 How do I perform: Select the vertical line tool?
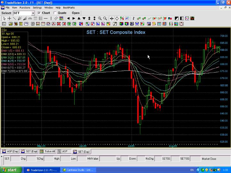click(x=51, y=19)
